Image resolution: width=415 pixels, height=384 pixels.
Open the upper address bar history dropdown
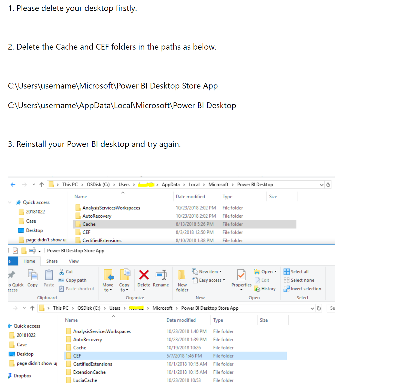pyautogui.click(x=322, y=185)
